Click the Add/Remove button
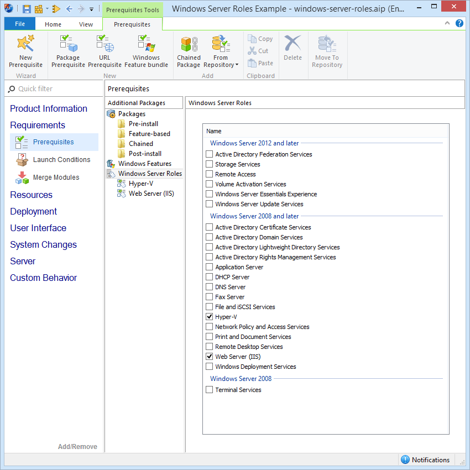 [x=77, y=446]
